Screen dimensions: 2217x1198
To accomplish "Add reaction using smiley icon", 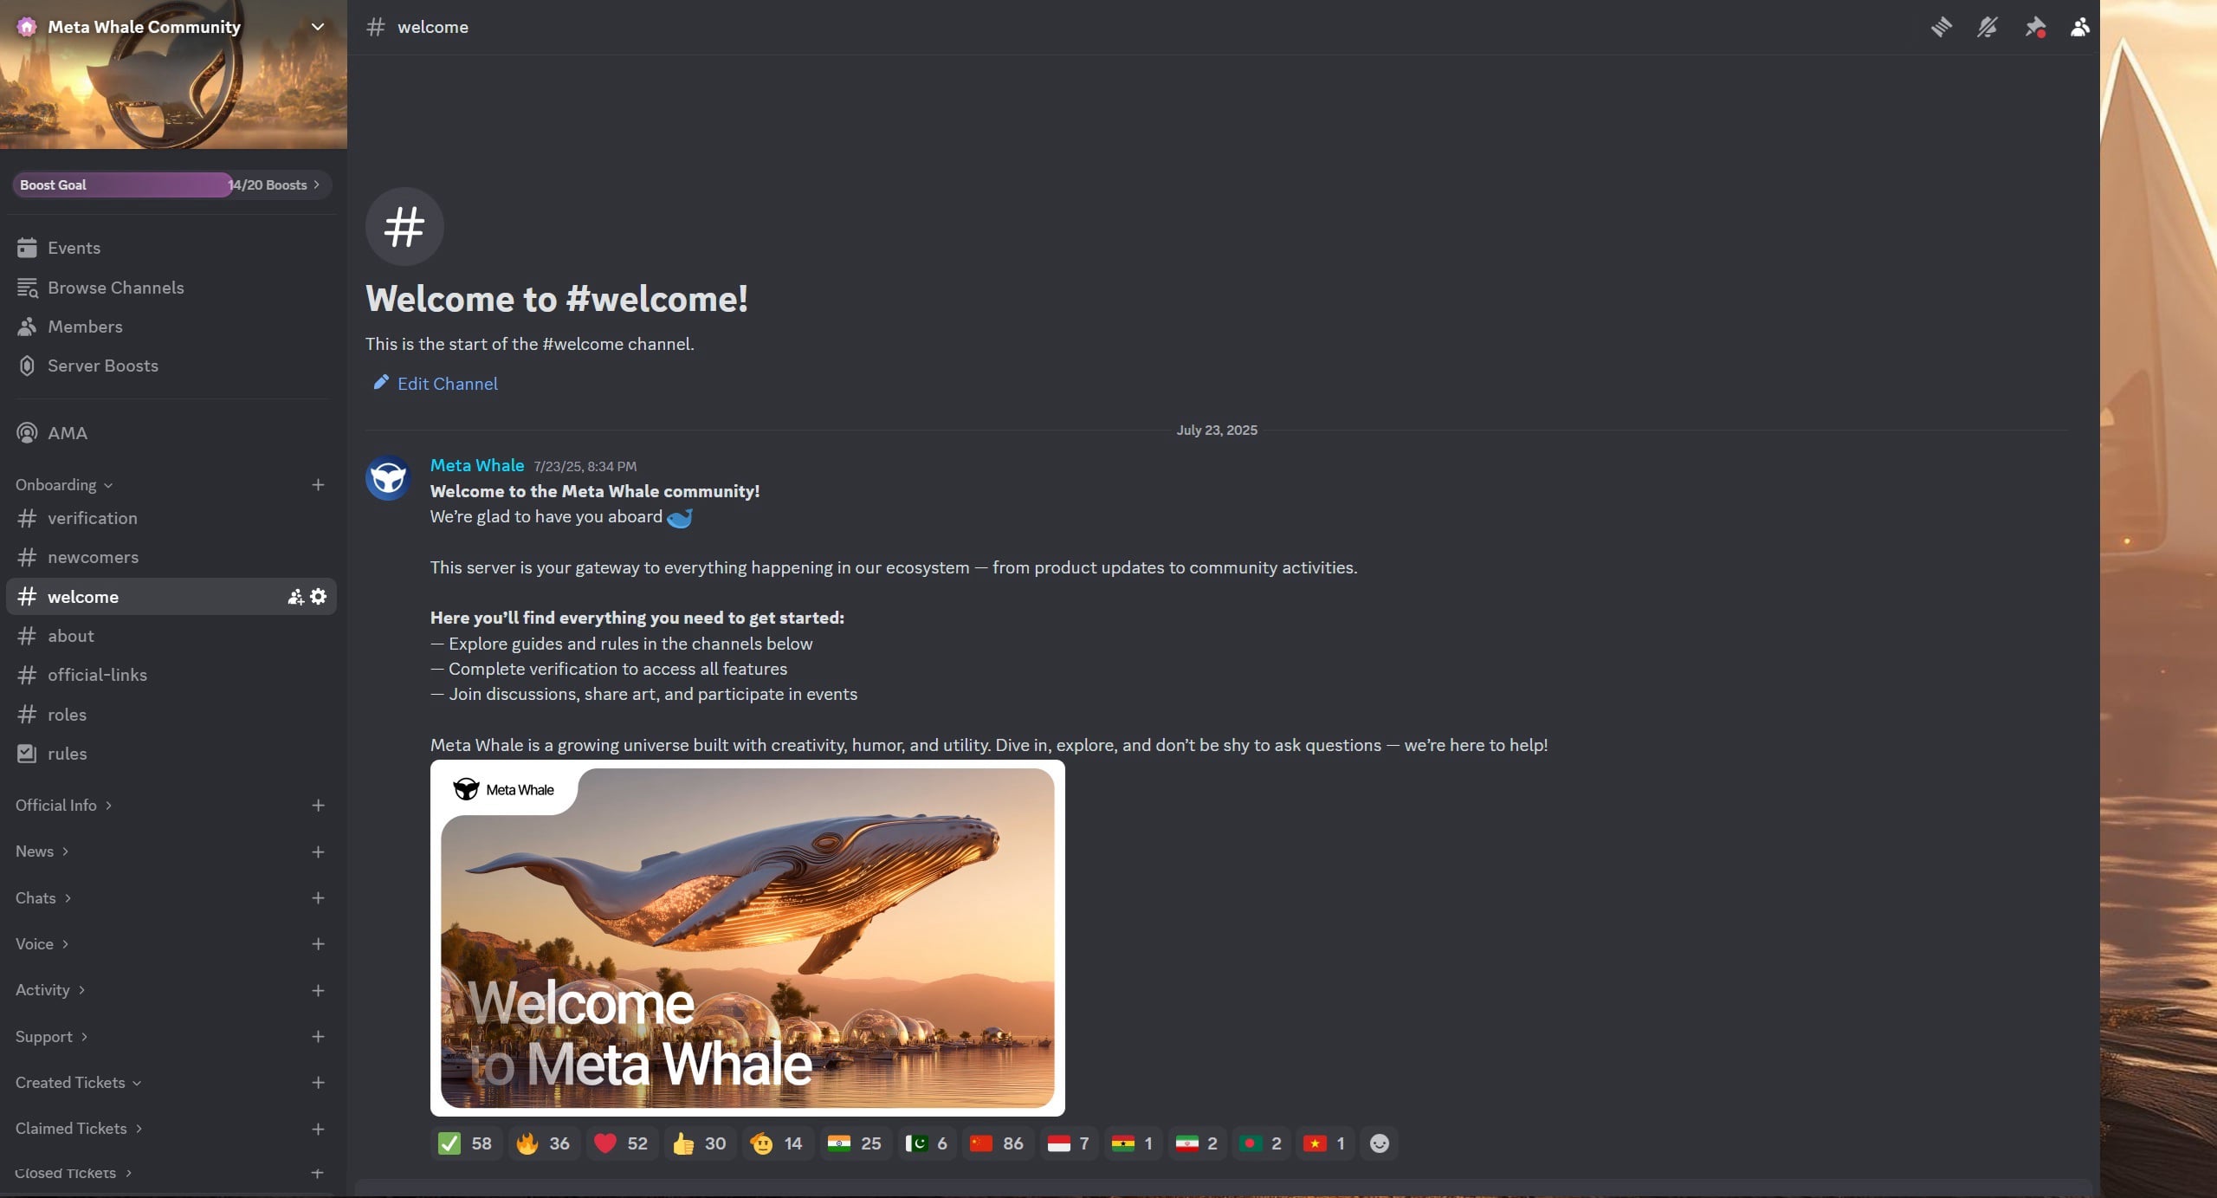I will [1380, 1143].
